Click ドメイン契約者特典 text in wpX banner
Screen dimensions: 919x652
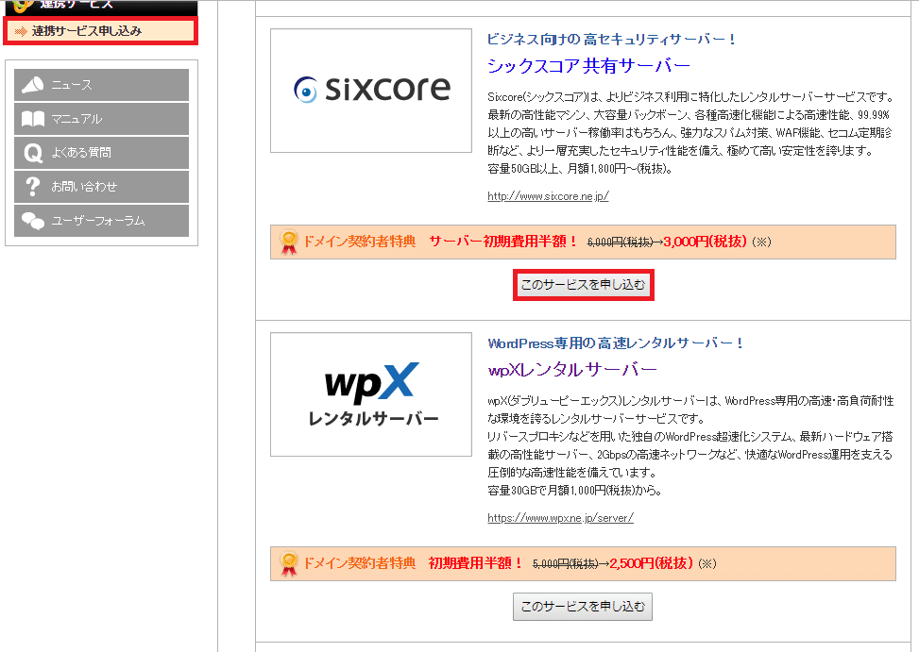[359, 563]
